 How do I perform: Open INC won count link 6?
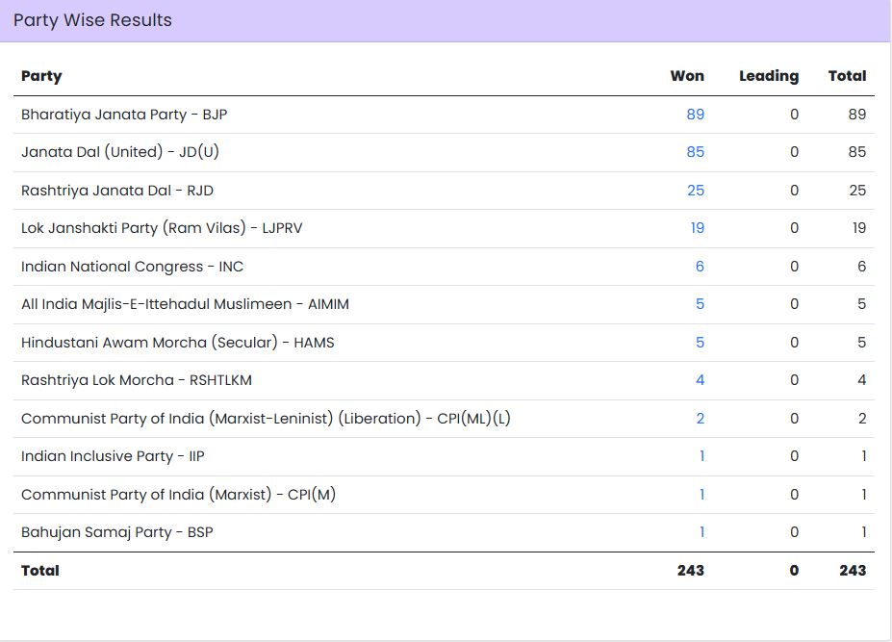tap(700, 267)
